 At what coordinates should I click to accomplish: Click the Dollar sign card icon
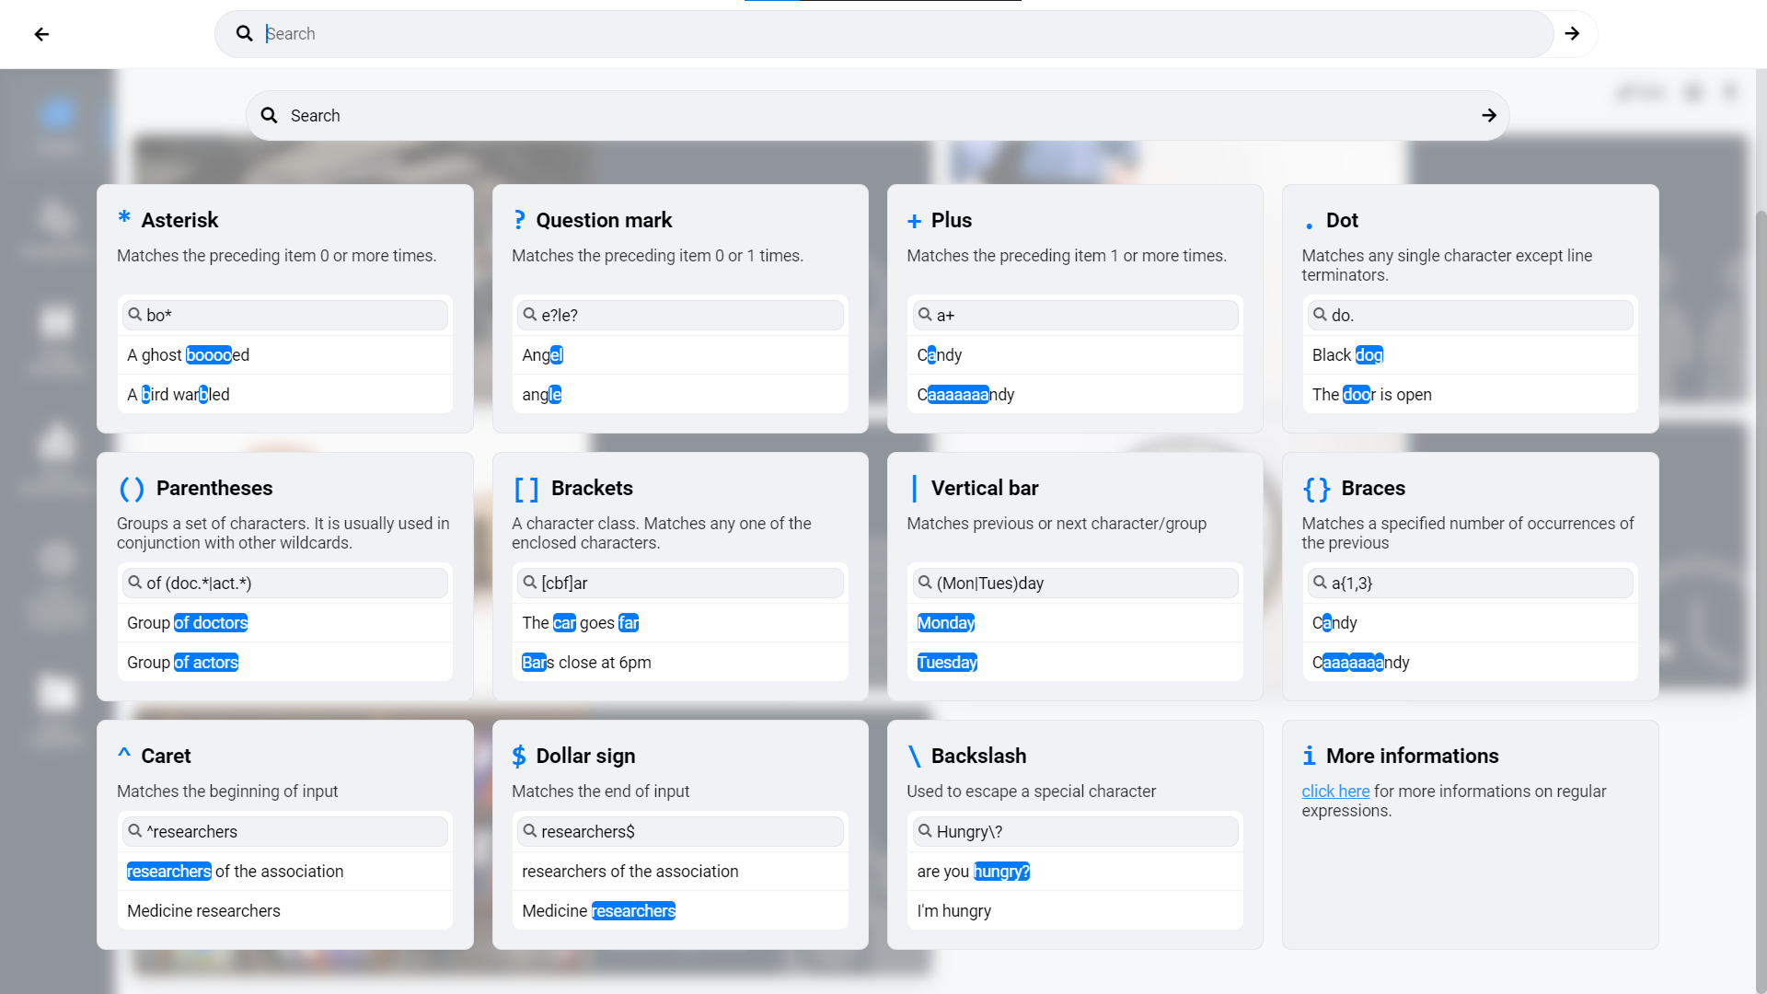tap(519, 757)
